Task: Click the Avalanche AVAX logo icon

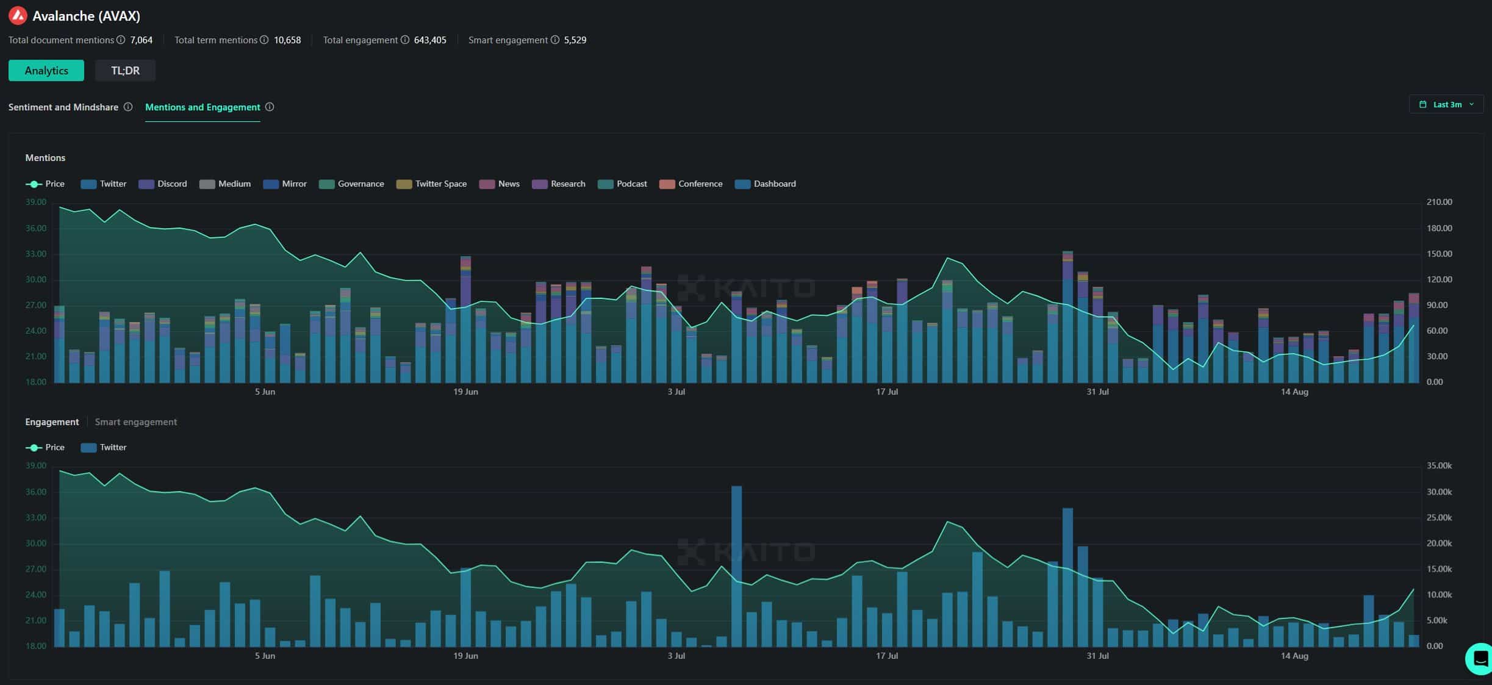Action: [18, 16]
